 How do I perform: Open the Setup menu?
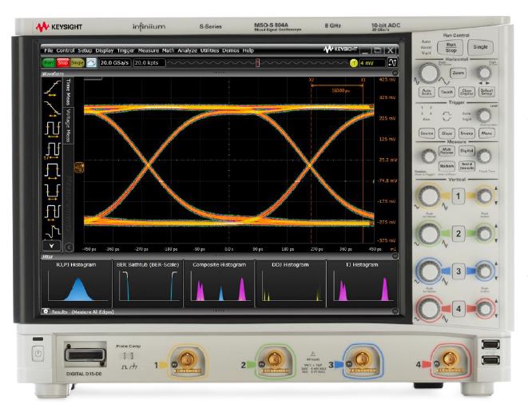pos(85,50)
